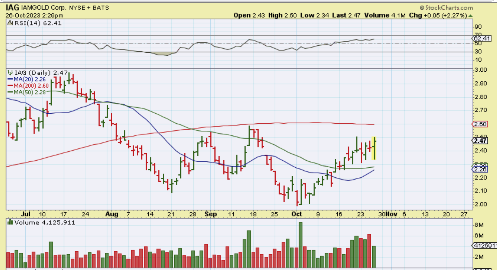497x270 pixels.
Task: Click the Chg +0.05 (+2.27%) value
Action: [438, 15]
